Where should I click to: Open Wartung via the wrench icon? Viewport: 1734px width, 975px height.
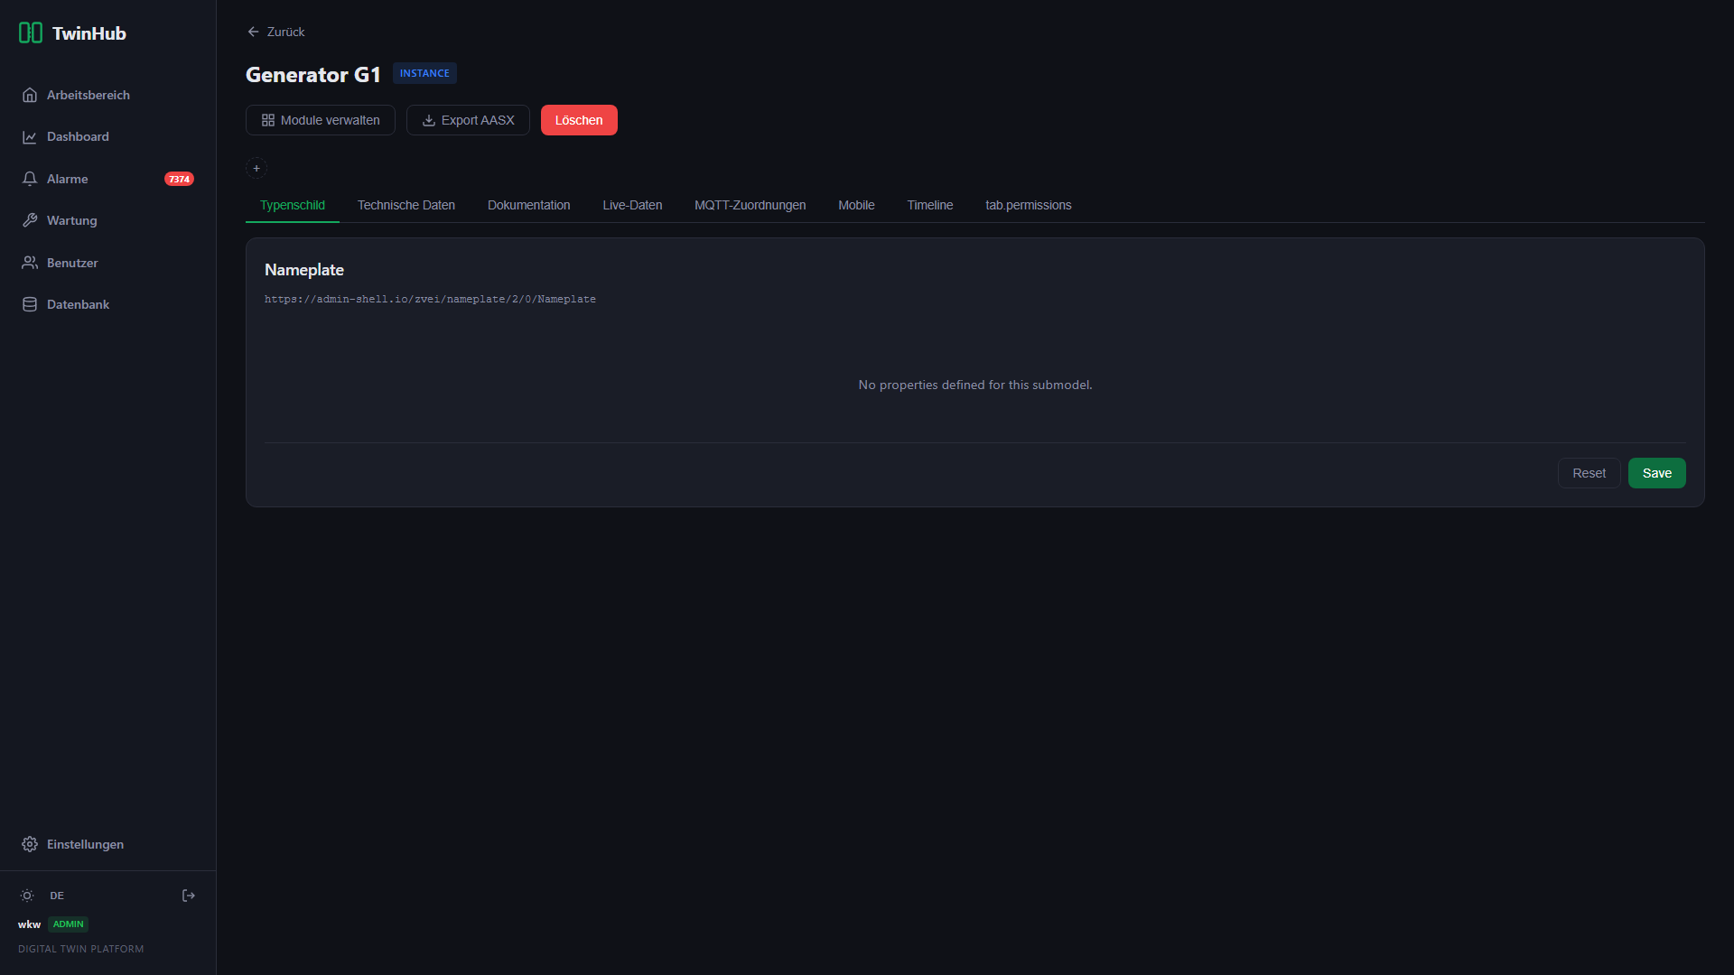pos(30,220)
